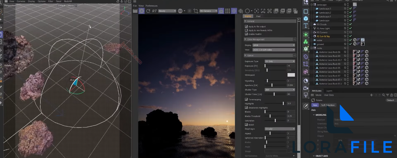The width and height of the screenshot is (397, 158).
Task: Collapse the landscape group in object tree
Action: click(312, 5)
